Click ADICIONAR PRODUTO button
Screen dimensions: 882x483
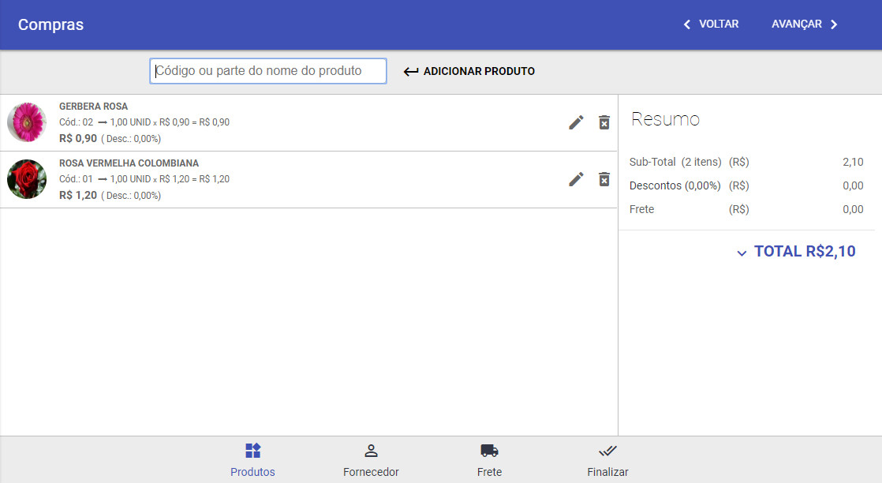coord(469,71)
